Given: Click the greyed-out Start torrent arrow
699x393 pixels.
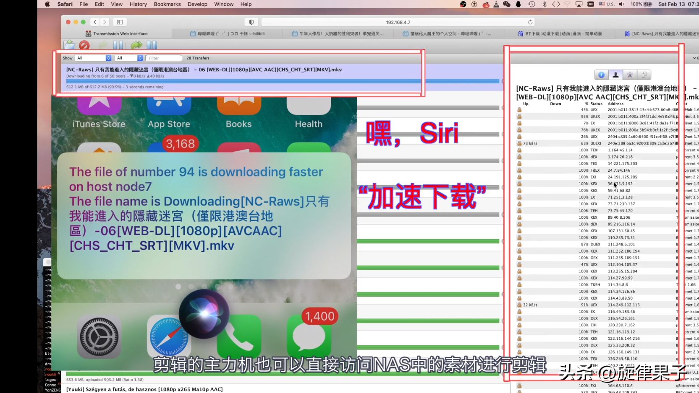Looking at the screenshot, I should 103,45.
